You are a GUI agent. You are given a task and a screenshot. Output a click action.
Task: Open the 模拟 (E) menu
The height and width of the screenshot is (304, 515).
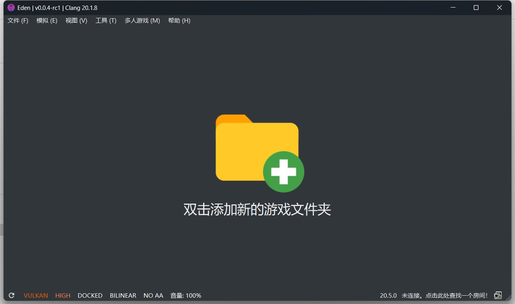(47, 21)
